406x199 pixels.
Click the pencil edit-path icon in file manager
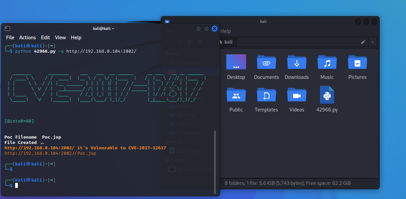click(x=363, y=42)
